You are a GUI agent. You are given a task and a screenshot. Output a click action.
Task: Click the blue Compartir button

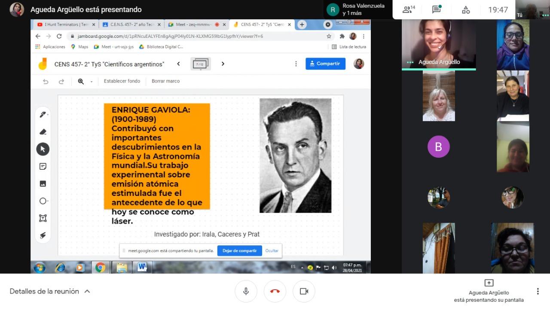[325, 64]
